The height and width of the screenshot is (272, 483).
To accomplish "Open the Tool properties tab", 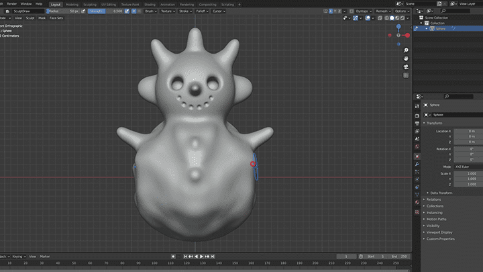I will [x=417, y=106].
